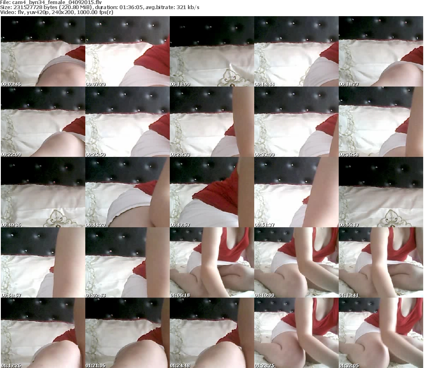The height and width of the screenshot is (368, 424).
Task: Open the frame stamped 00:22:09
Action: tap(43, 122)
